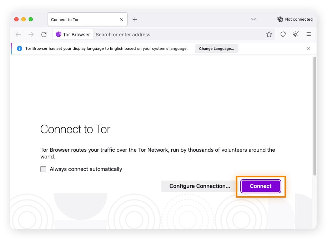The height and width of the screenshot is (240, 327).
Task: Select the Connect to Tor tab
Action: tap(87, 19)
